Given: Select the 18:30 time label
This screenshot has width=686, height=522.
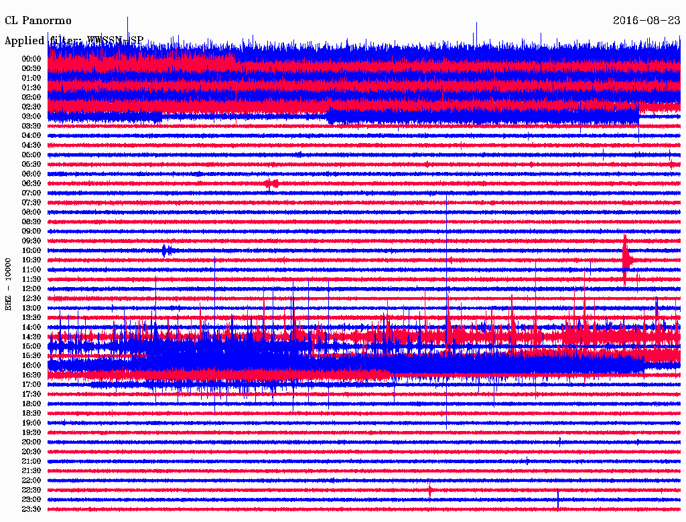Looking at the screenshot, I should pyautogui.click(x=31, y=413).
